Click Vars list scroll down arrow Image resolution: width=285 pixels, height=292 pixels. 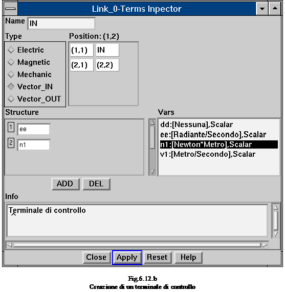[x=152, y=172]
